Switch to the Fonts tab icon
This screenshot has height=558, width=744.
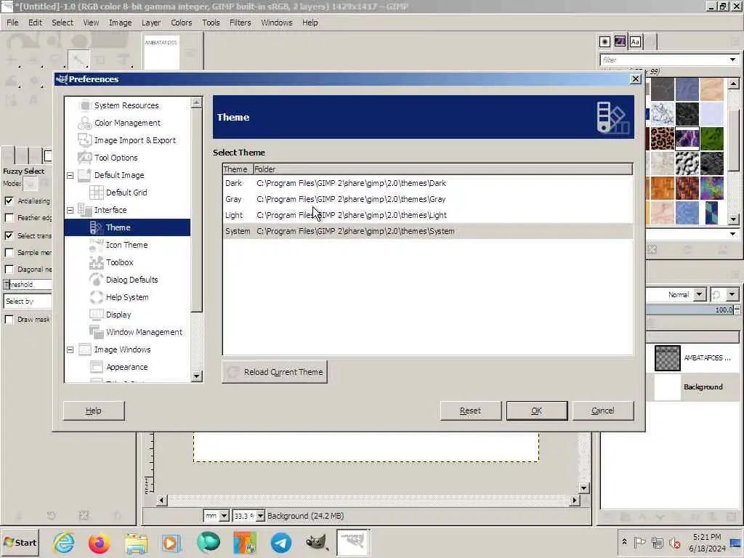635,41
